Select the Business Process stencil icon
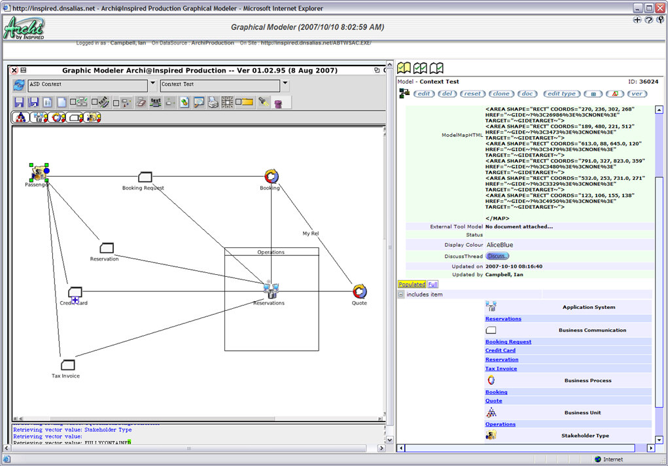Viewport: 668px width, 466px height. pos(57,116)
